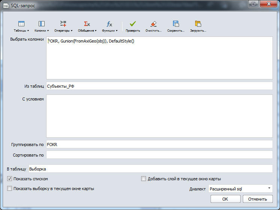The image size is (280, 210).
Task: Open the Функции fx icon
Action: coord(109,24)
